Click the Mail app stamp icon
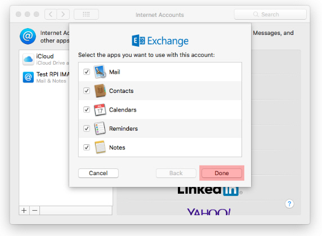This screenshot has width=322, height=236. coord(100,72)
